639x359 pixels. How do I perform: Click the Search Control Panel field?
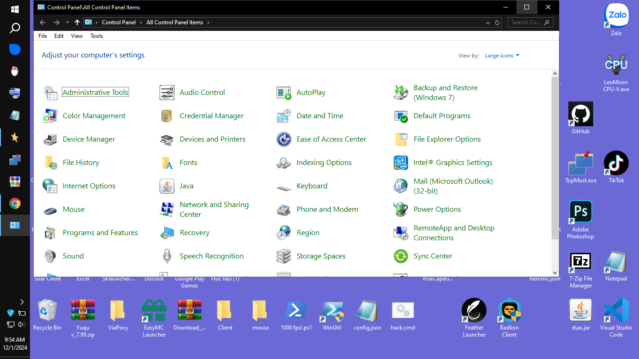(526, 22)
